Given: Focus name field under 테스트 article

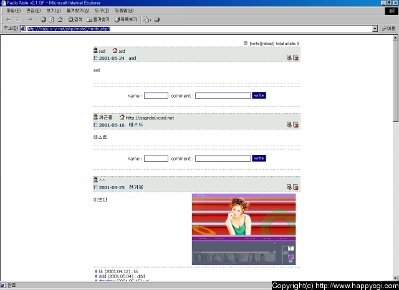Looking at the screenshot, I should (x=156, y=159).
